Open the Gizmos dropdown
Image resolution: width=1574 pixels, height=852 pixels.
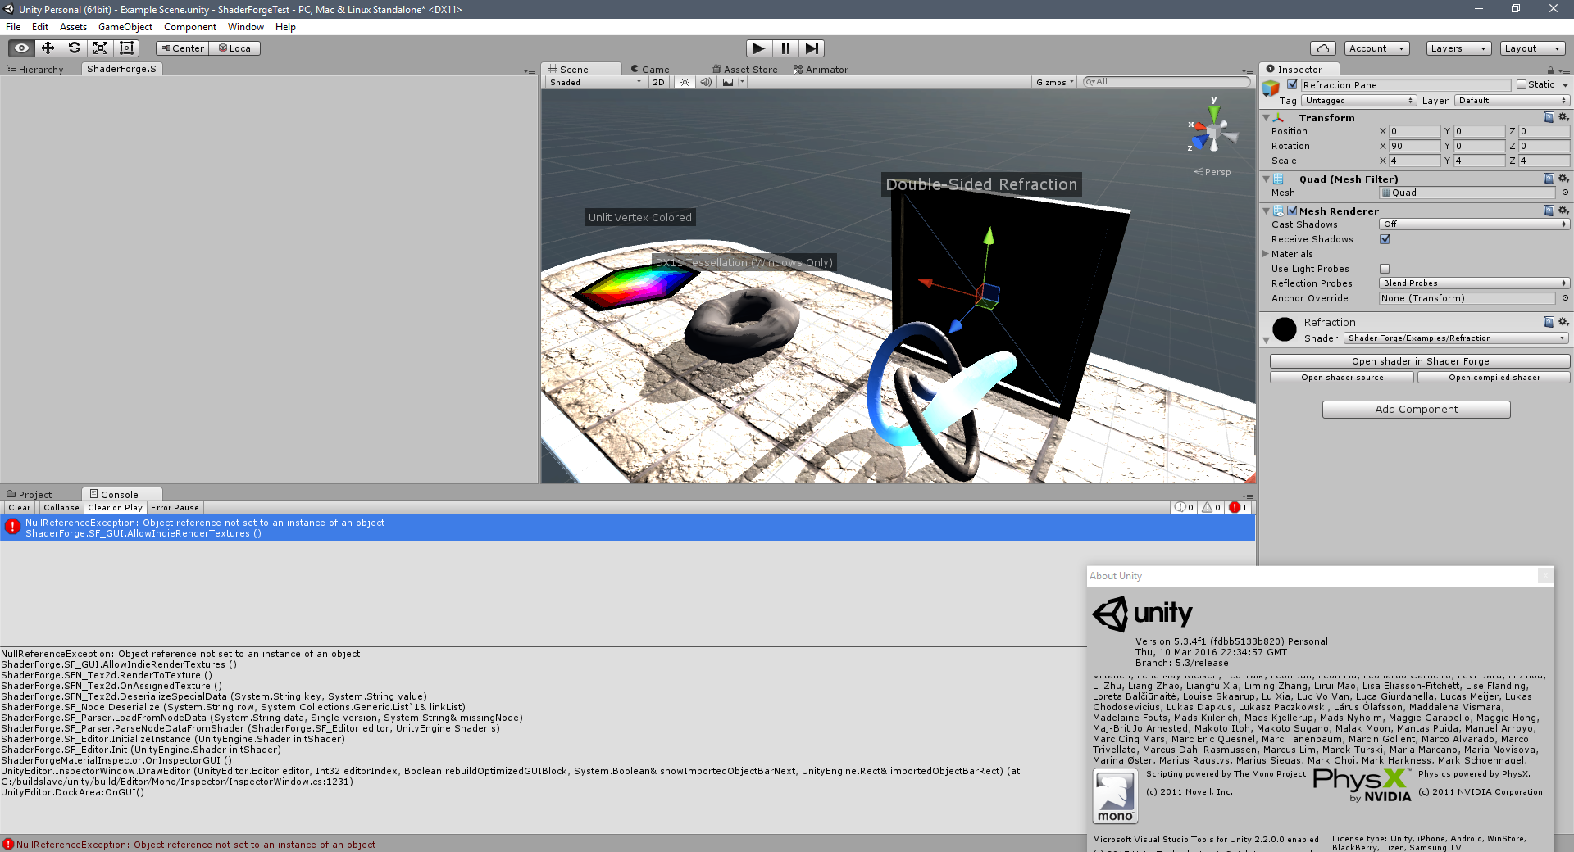click(x=1054, y=83)
